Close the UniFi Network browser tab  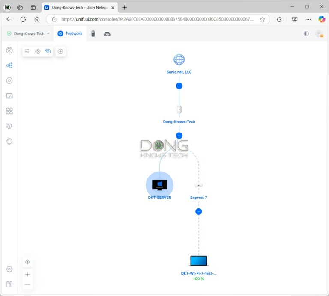pos(113,8)
